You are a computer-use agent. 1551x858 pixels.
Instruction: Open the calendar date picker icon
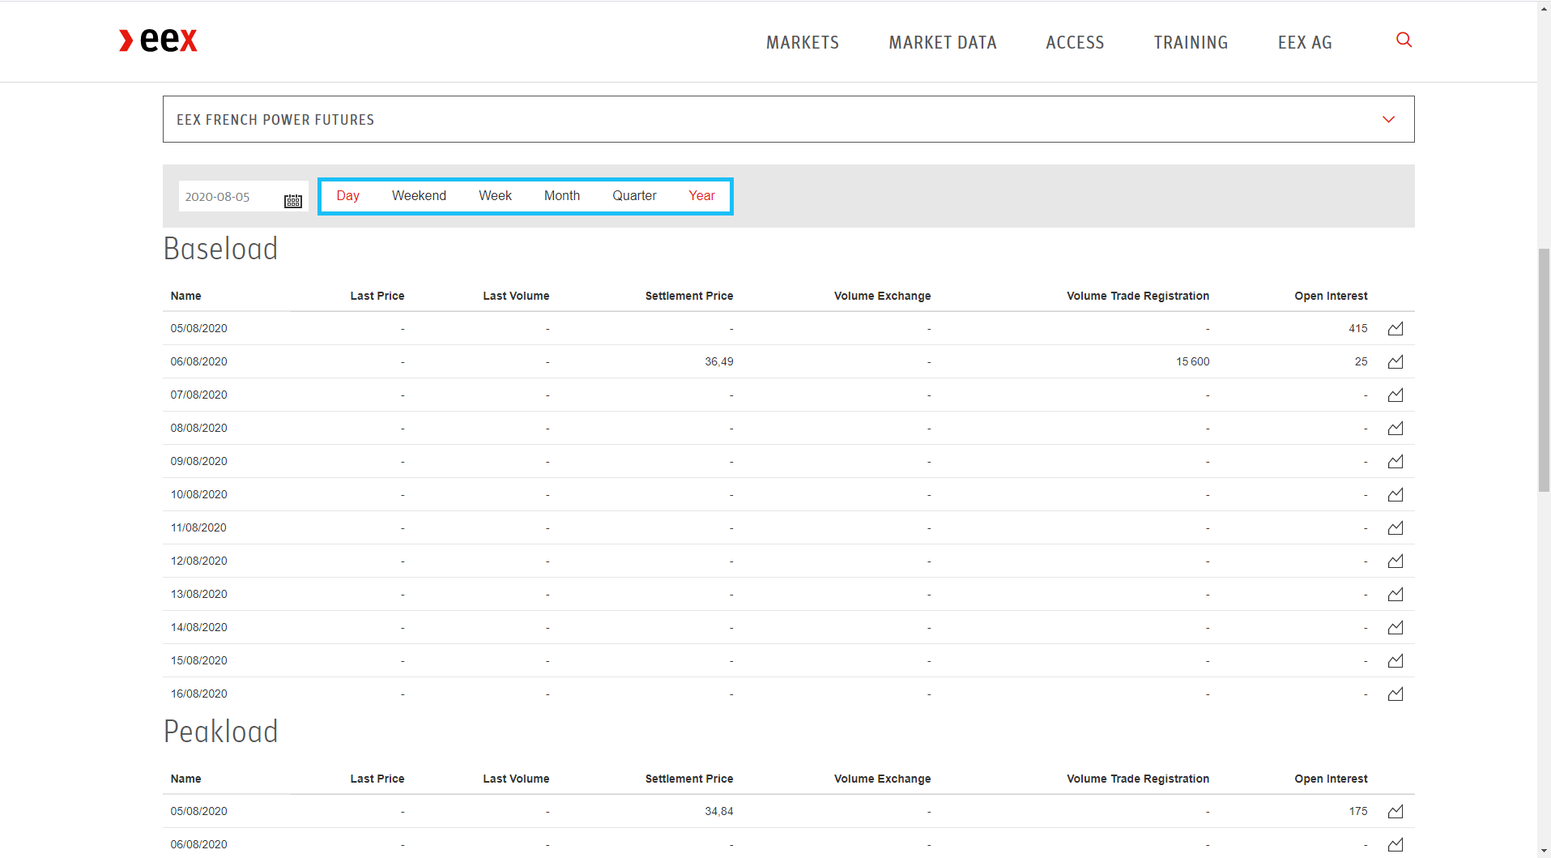click(292, 201)
